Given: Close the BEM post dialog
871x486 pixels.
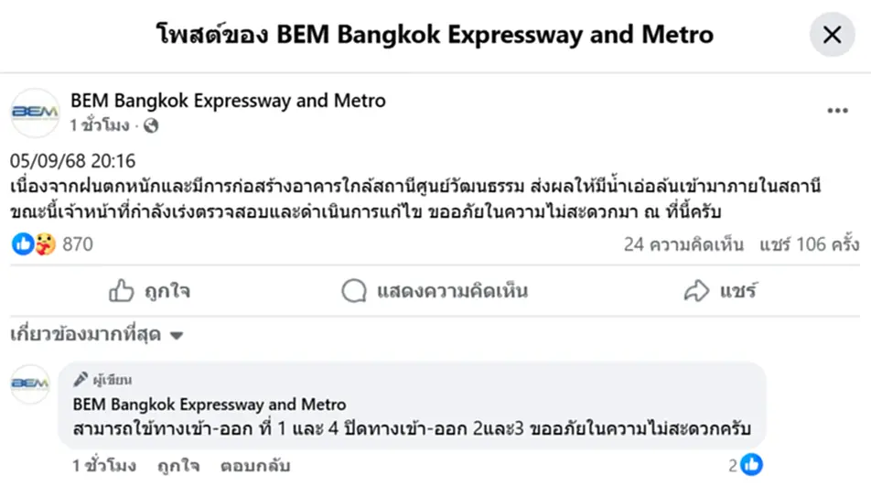Looking at the screenshot, I should pos(832,35).
